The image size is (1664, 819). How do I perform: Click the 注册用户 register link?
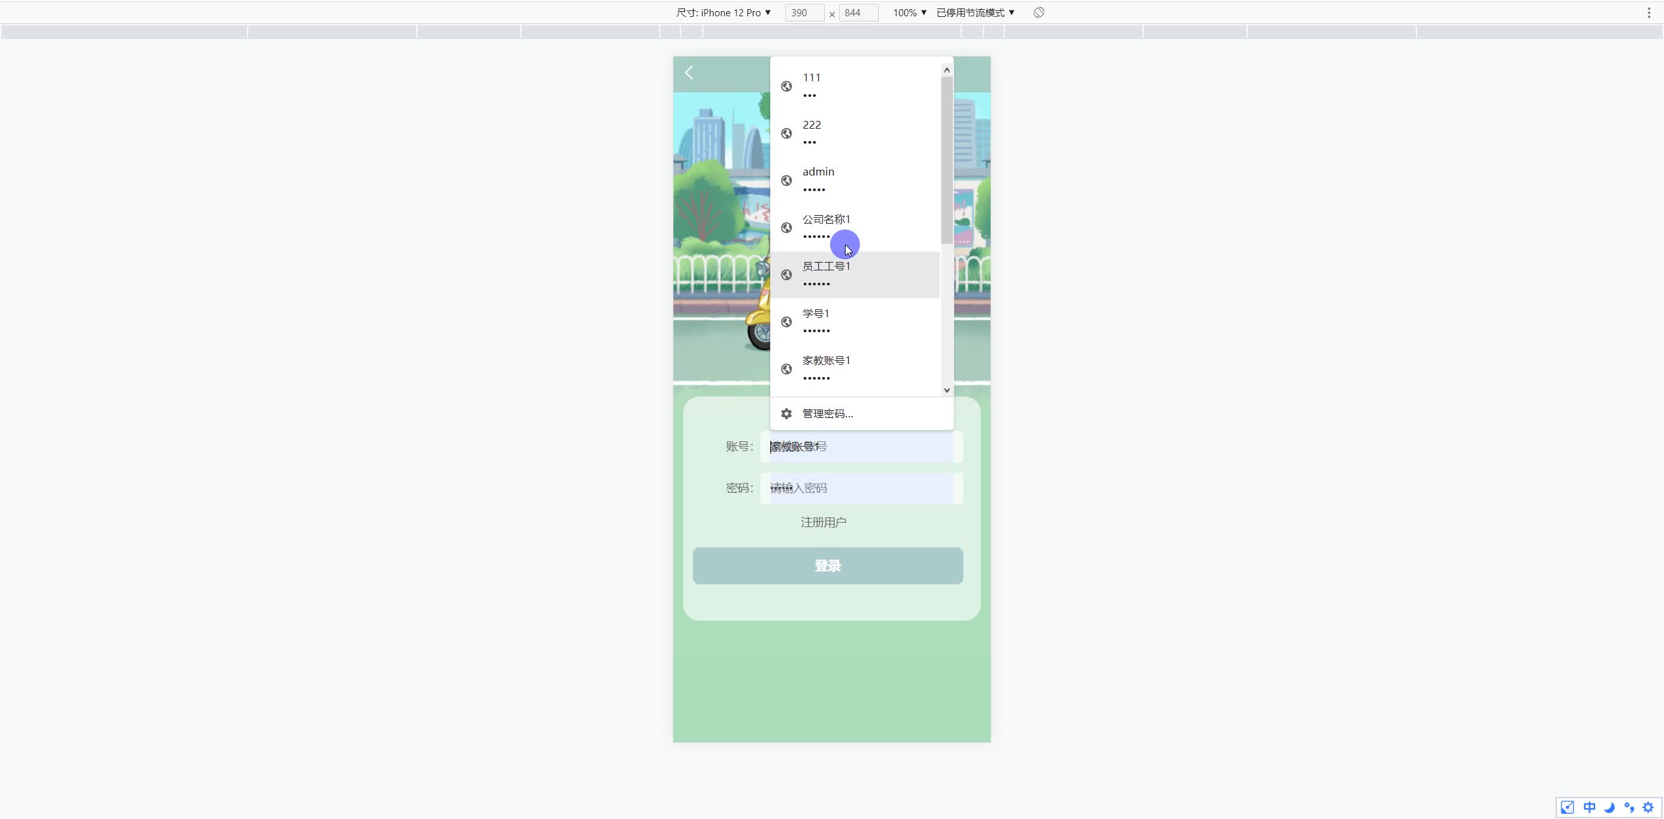tap(823, 522)
